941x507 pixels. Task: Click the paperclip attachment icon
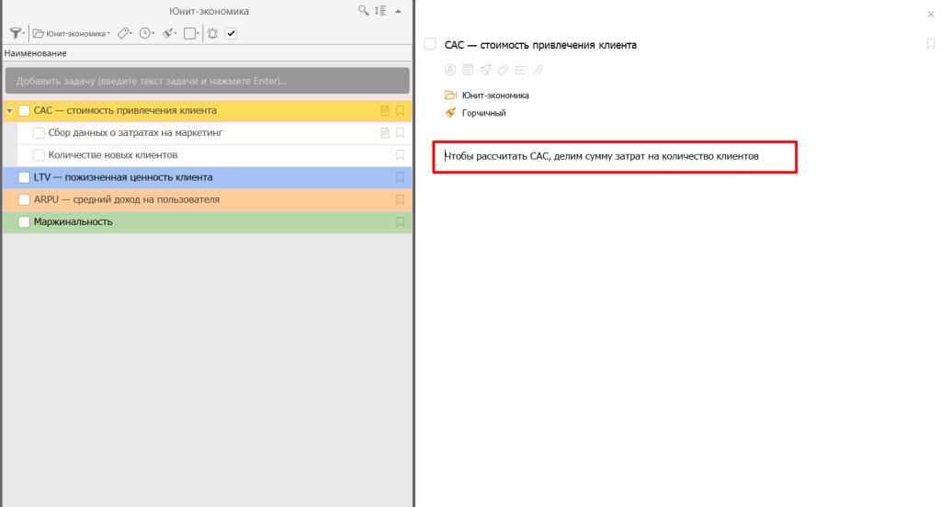pos(539,70)
